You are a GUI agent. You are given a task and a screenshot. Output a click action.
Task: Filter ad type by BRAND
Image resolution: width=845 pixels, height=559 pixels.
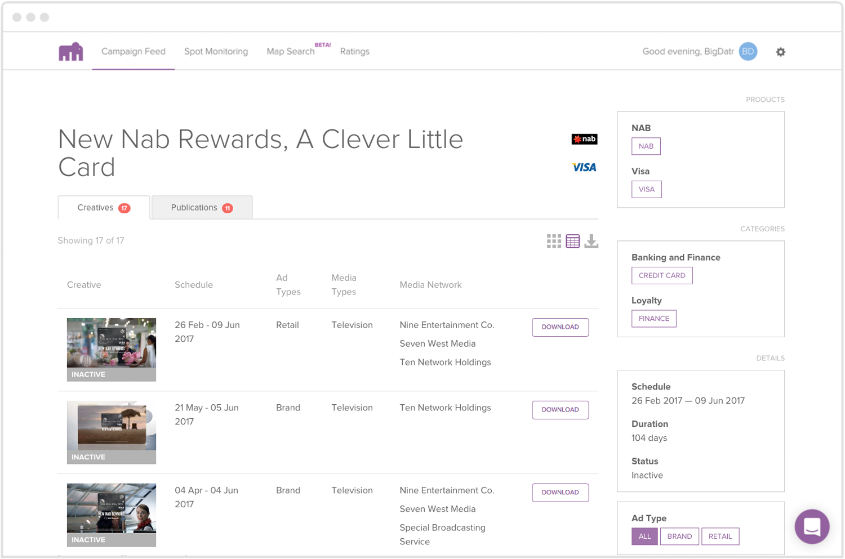tap(679, 536)
